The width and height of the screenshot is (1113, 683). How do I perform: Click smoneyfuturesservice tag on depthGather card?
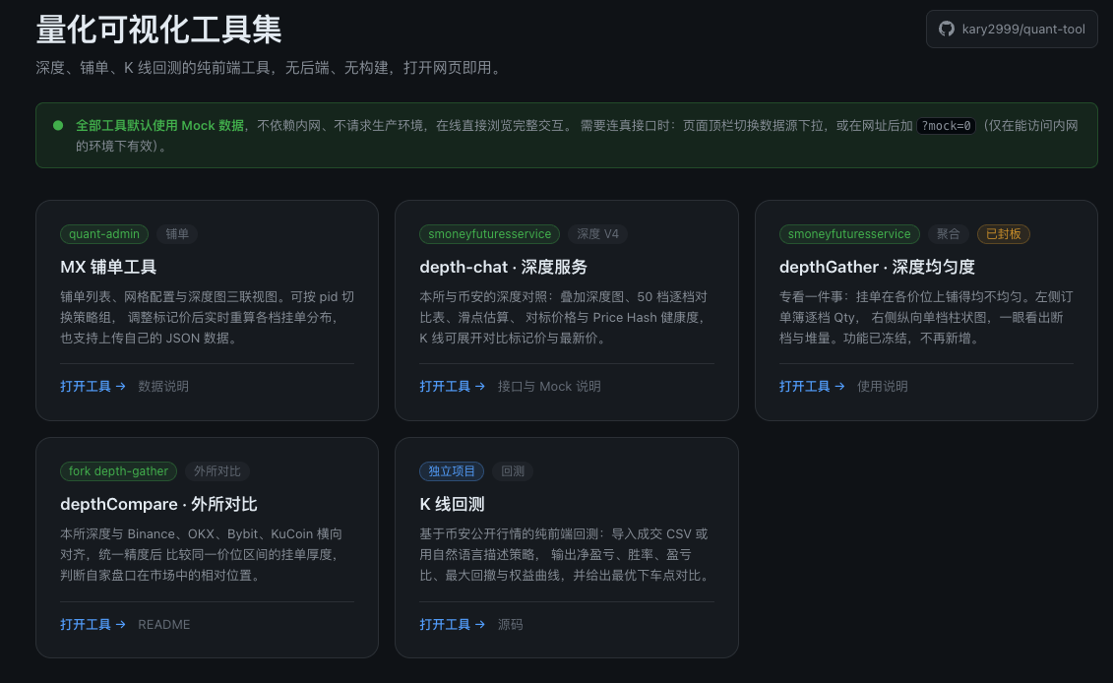click(x=849, y=233)
